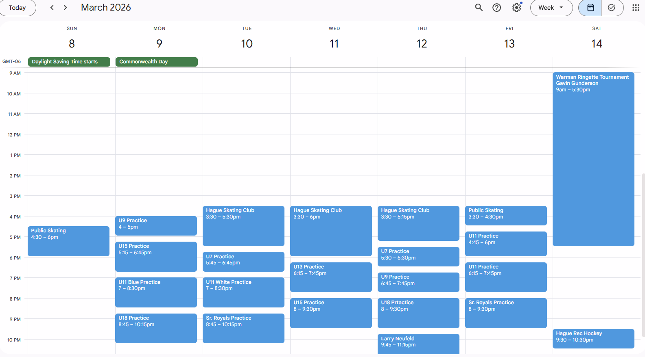This screenshot has height=357, width=645.
Task: Open U11 Blue Practice event
Action: coord(156,292)
